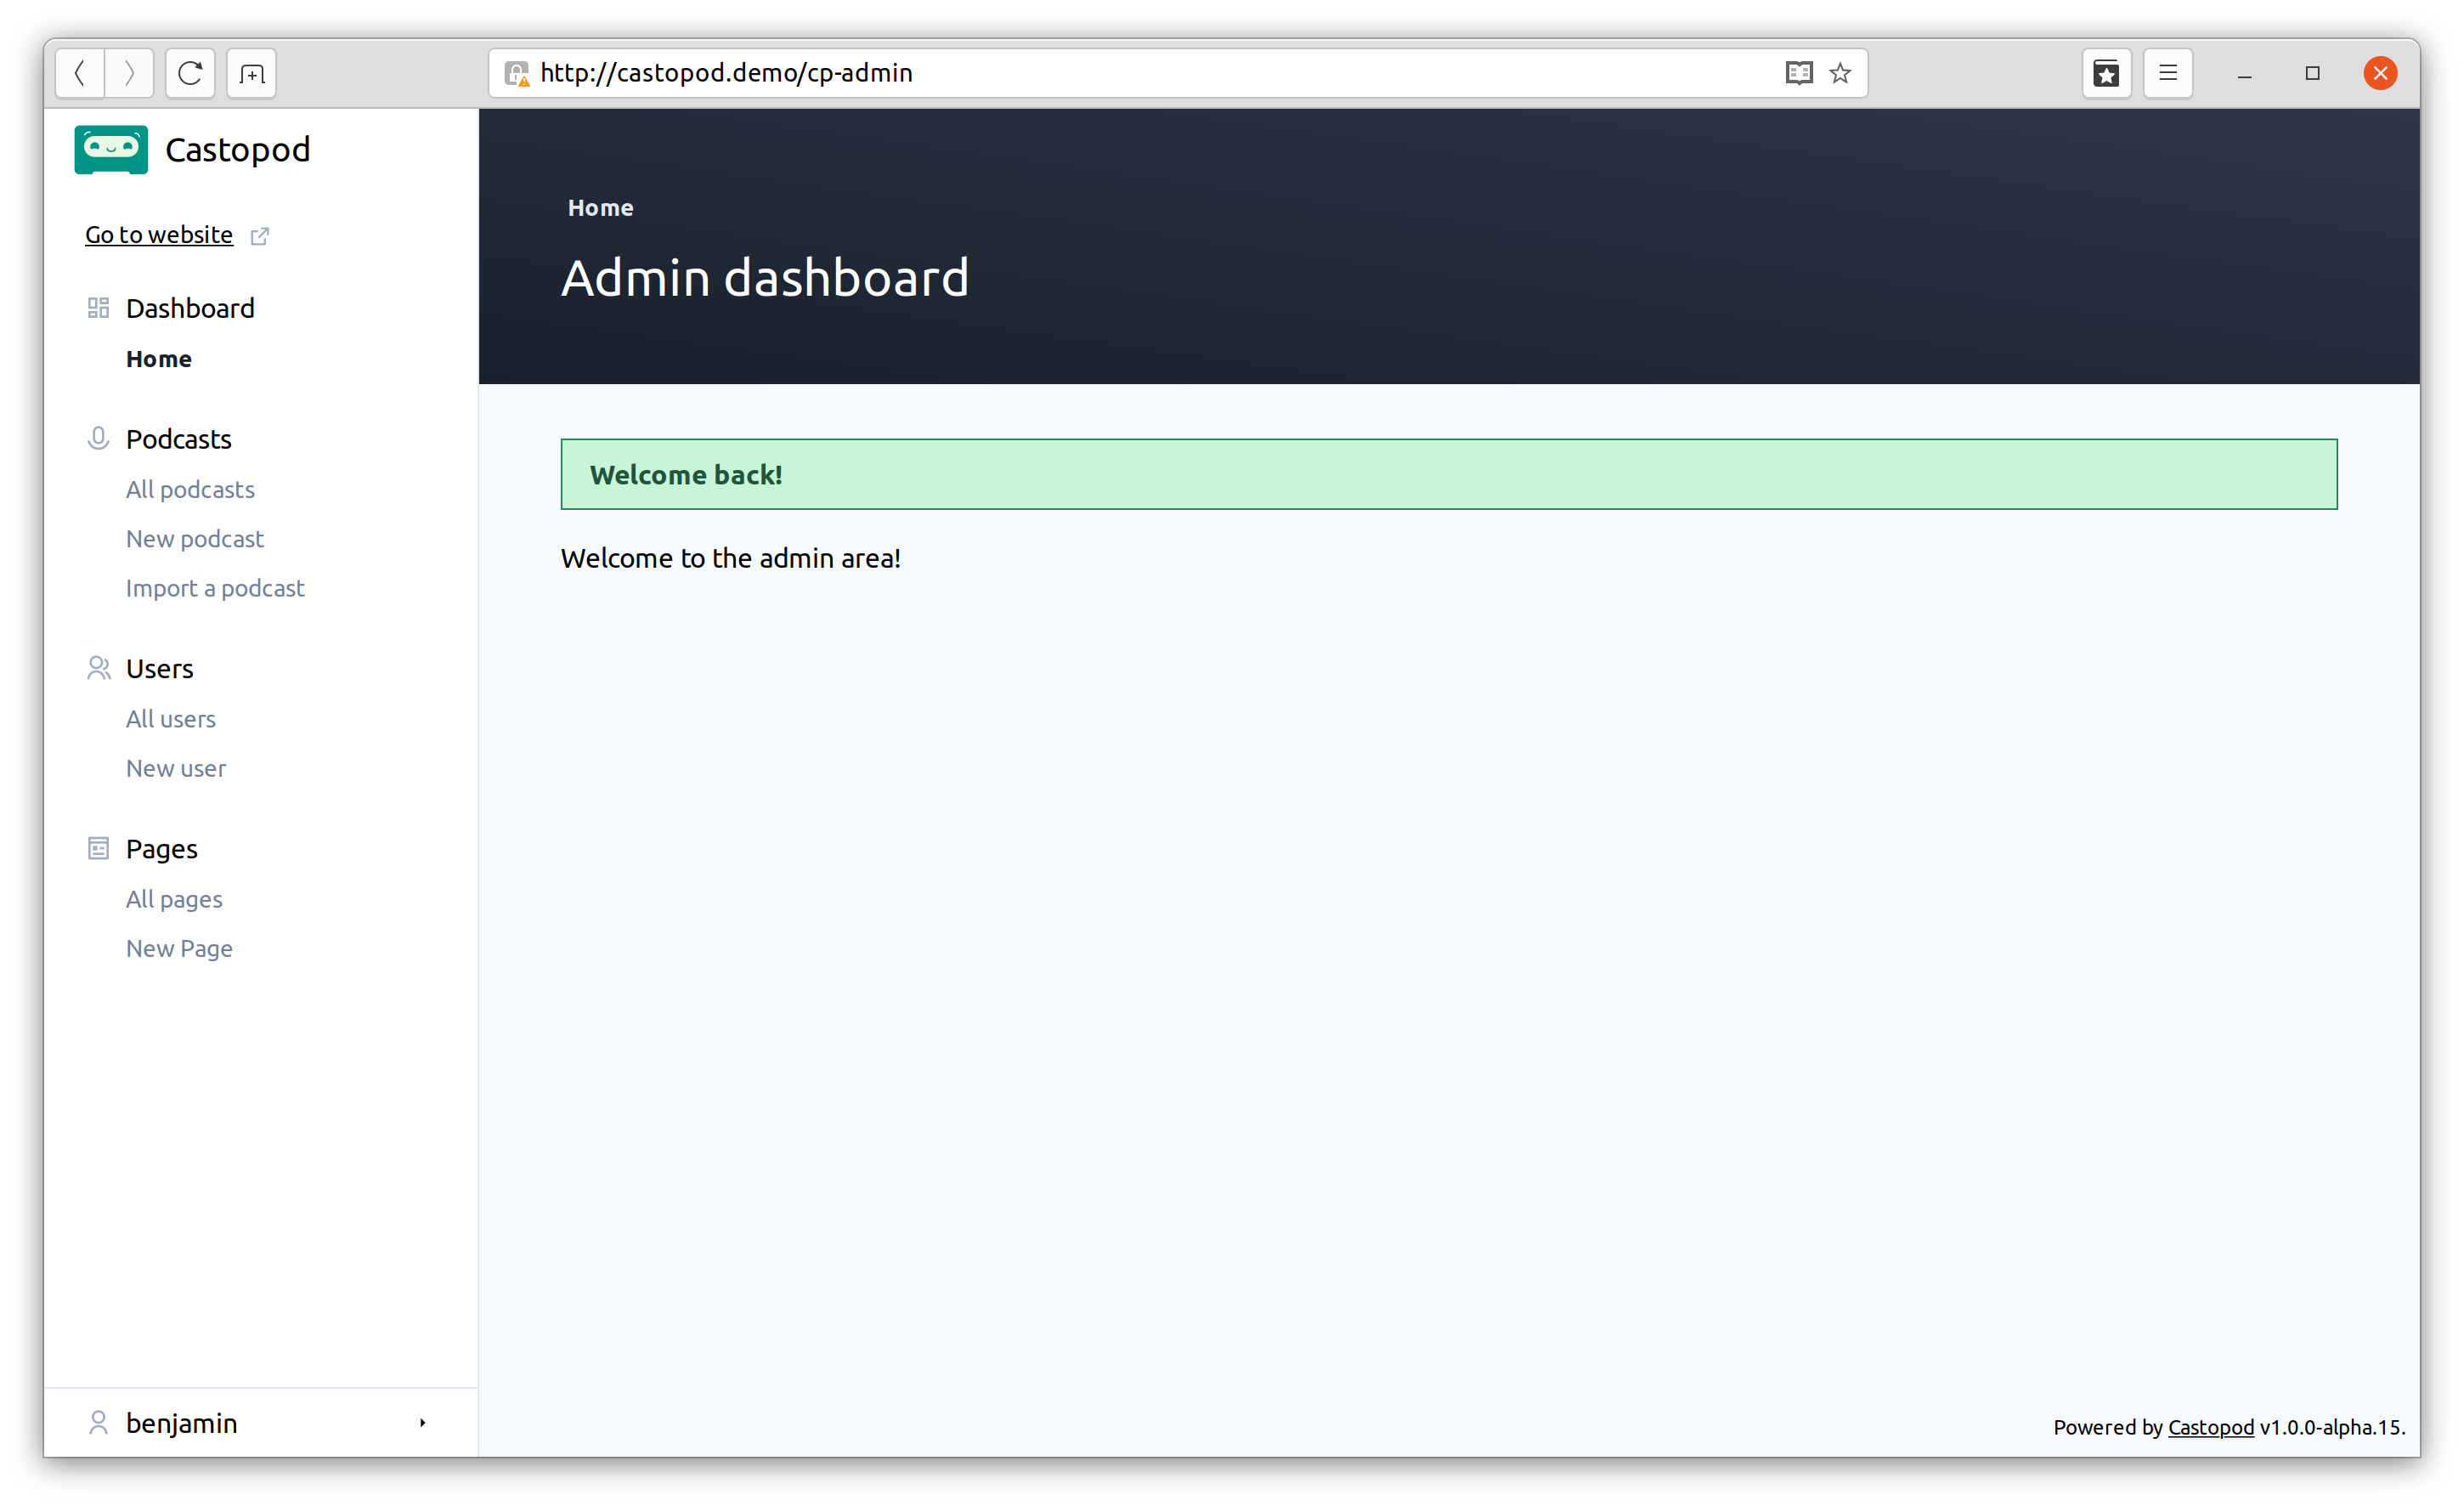Open the Home item under Dashboard
The height and width of the screenshot is (1506, 2464).
coord(159,359)
